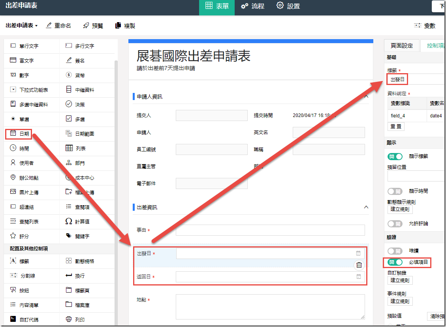Delete the 出發日 field with trash icon
446x327 pixels.
pos(359,265)
